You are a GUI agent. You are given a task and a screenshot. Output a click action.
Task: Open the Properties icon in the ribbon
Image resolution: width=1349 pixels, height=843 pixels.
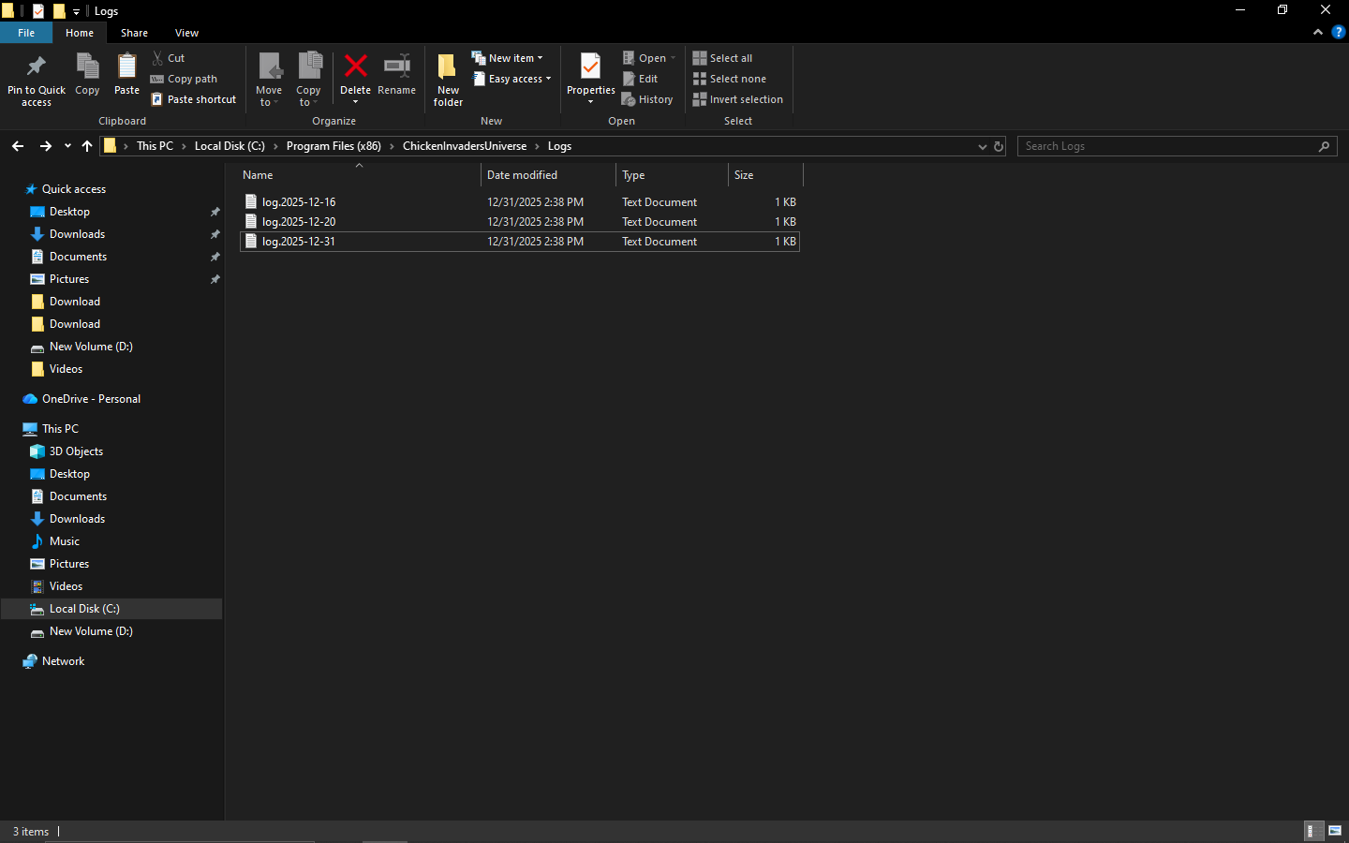590,67
